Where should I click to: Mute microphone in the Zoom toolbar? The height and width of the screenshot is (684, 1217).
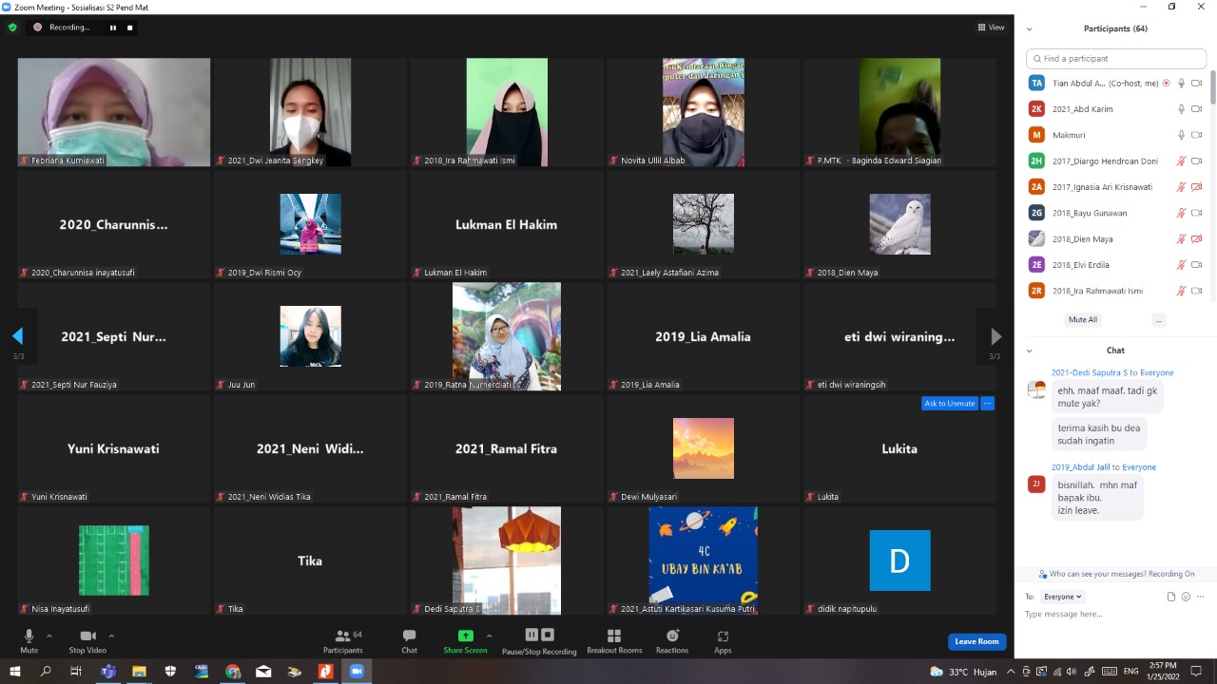(29, 640)
